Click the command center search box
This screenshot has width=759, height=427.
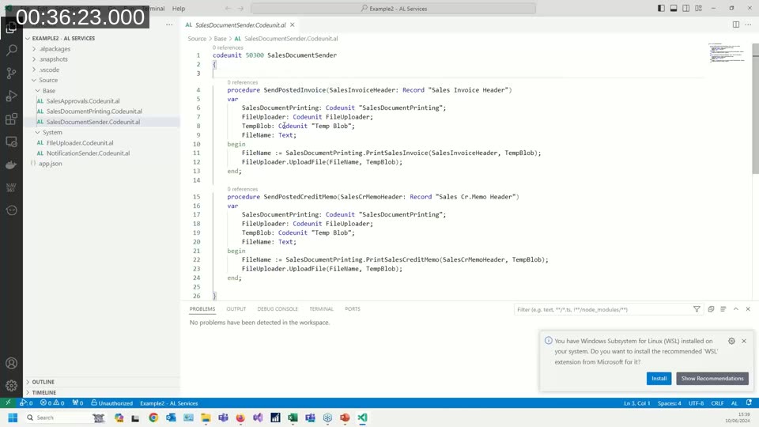(393, 8)
